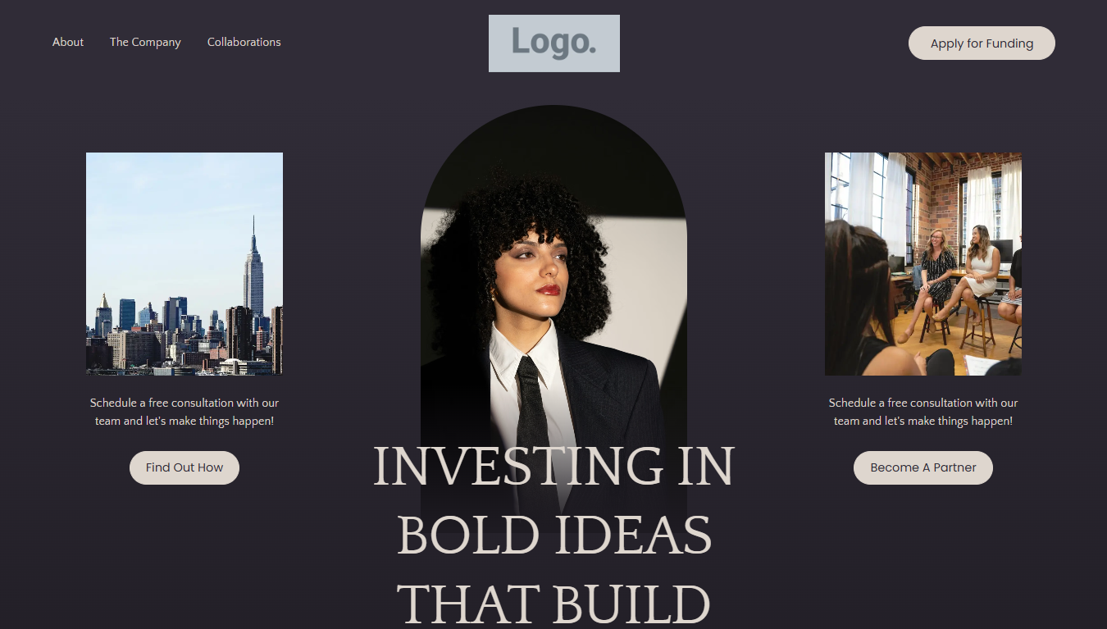Click the INVESTING IN heading line
The width and height of the screenshot is (1107, 629).
tap(553, 466)
